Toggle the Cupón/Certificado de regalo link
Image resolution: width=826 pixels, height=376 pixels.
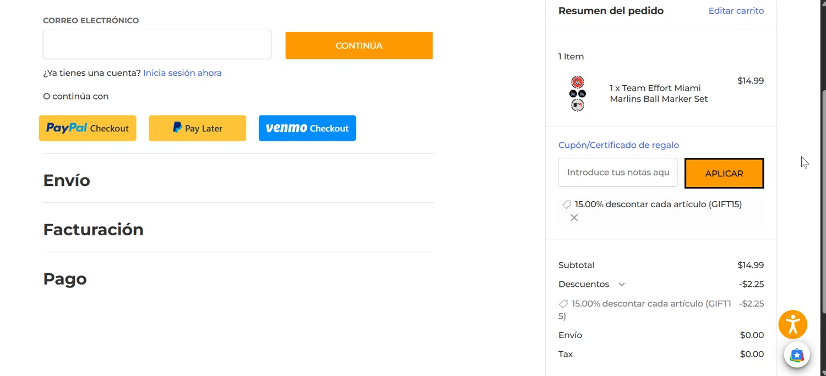(618, 145)
